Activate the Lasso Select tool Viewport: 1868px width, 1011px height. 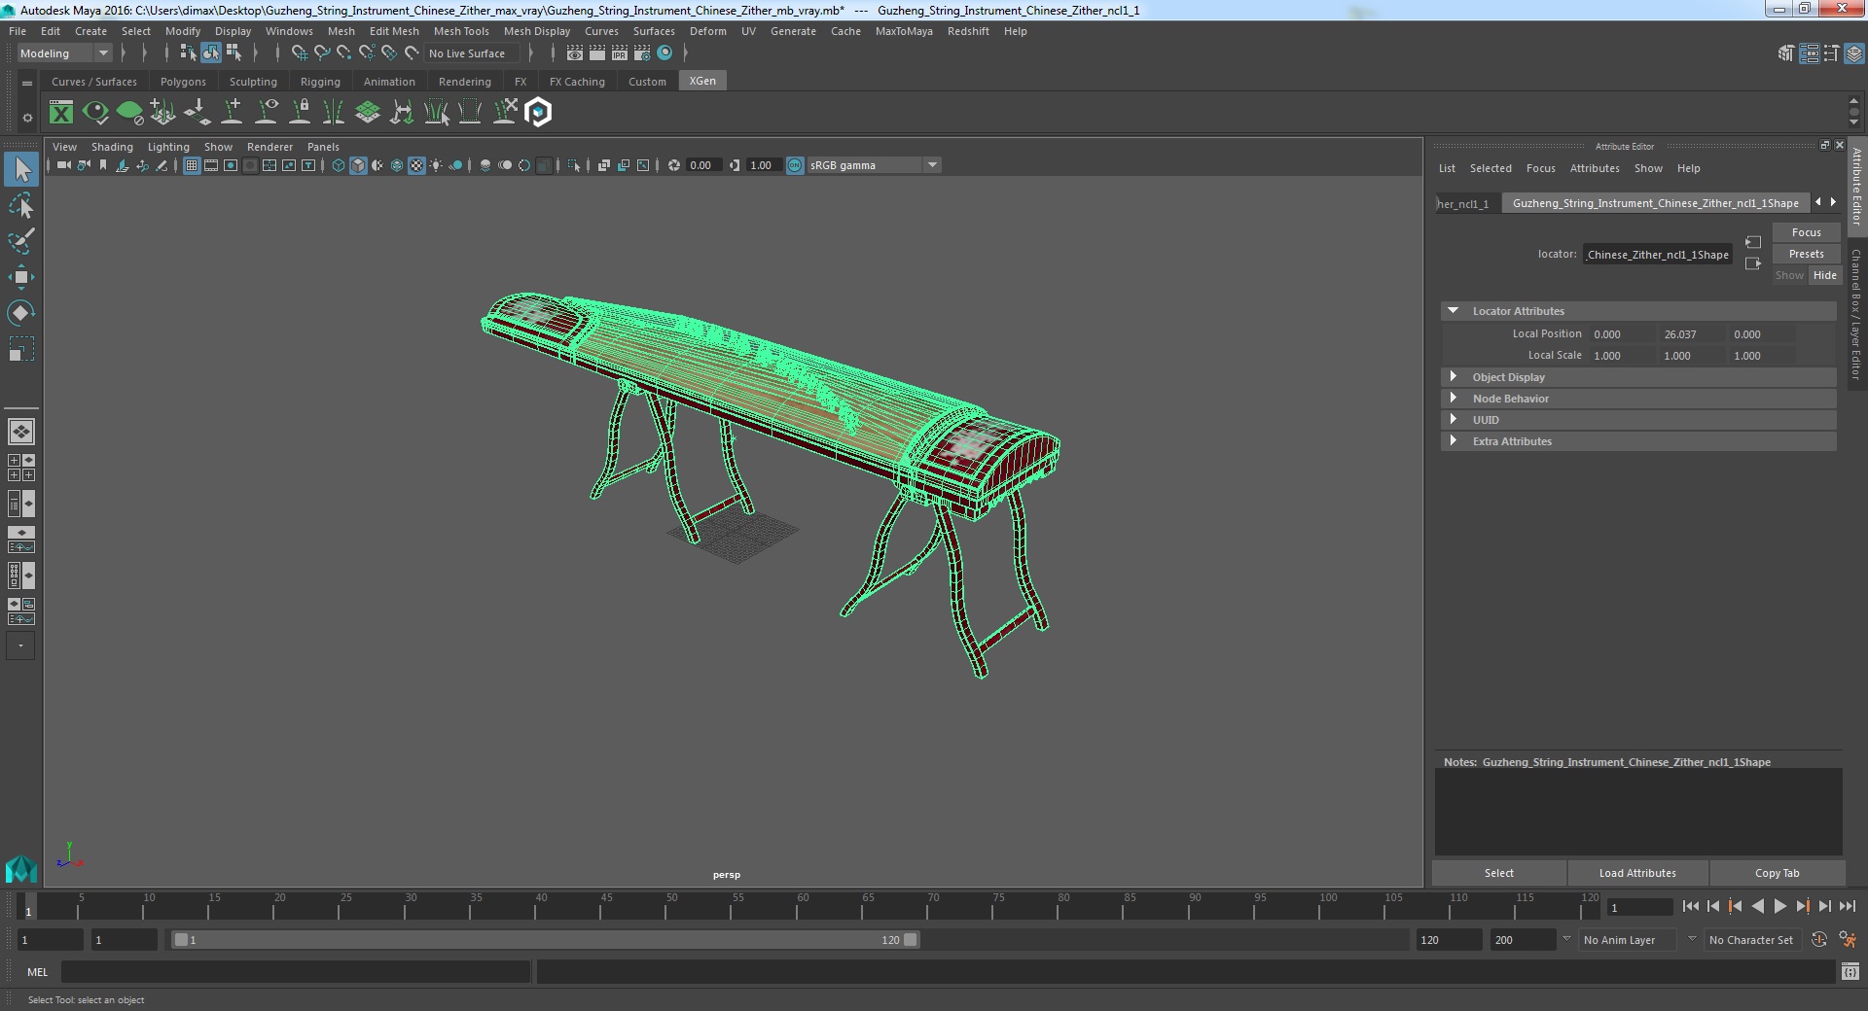(21, 205)
